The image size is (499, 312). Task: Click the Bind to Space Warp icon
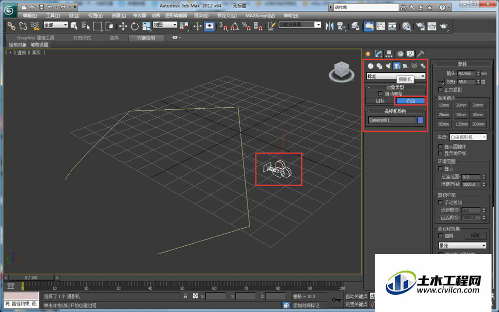click(x=35, y=26)
